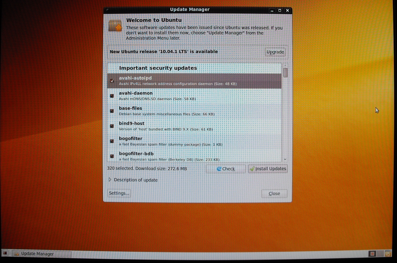Open the window menu in title bar corner
397x263 pixels.
click(108, 10)
